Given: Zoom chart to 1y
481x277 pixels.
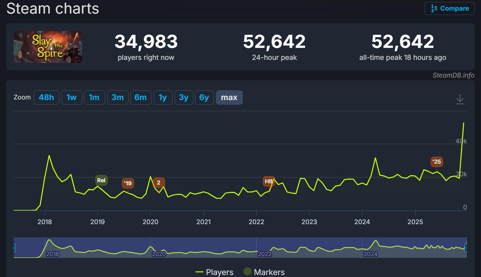Looking at the screenshot, I should click(162, 97).
